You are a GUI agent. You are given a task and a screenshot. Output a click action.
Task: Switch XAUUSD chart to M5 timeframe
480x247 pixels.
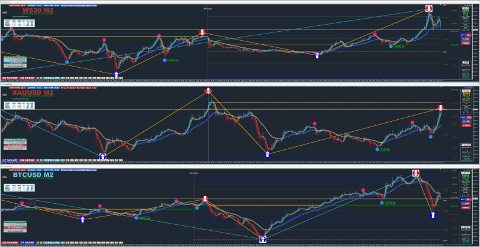[x=103, y=160]
